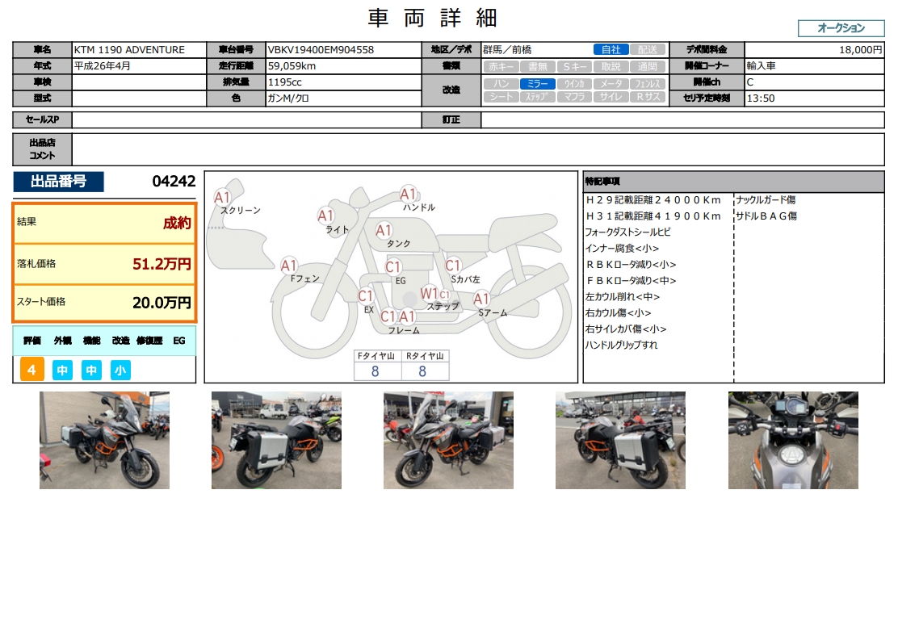
Task: Toggle the シート modification badge
Action: pyautogui.click(x=501, y=97)
